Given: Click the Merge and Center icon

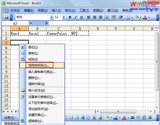Looking at the screenshot, I should 106,17.
